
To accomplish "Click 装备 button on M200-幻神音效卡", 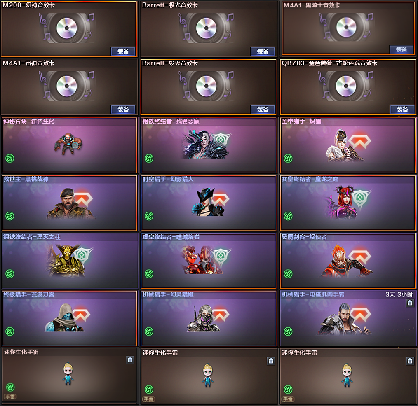I will coord(123,51).
